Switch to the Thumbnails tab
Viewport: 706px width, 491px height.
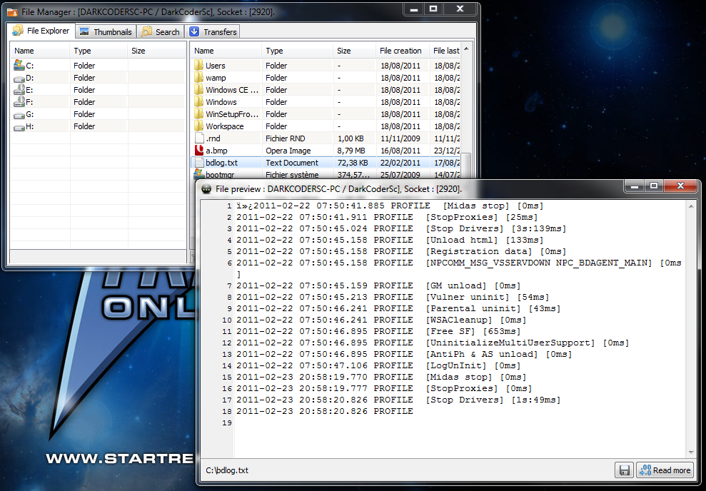tap(106, 31)
